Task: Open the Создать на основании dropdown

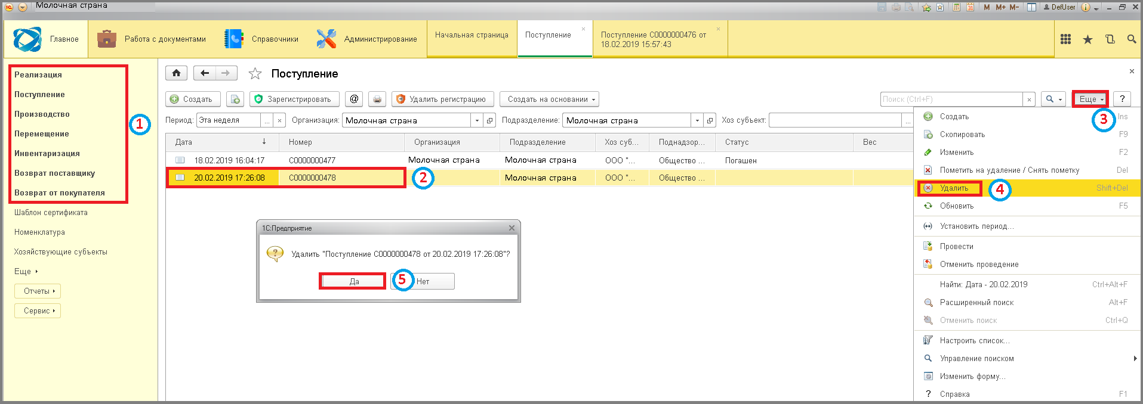Action: tap(549, 99)
